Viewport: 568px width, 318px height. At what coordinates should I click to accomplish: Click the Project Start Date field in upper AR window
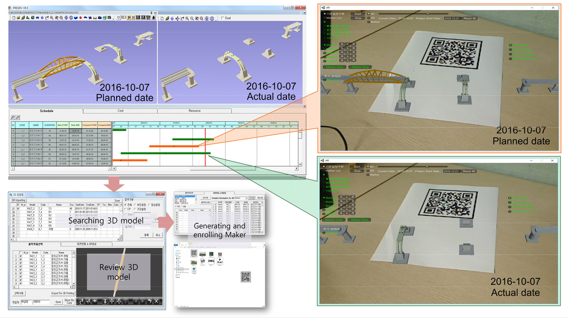point(453,18)
